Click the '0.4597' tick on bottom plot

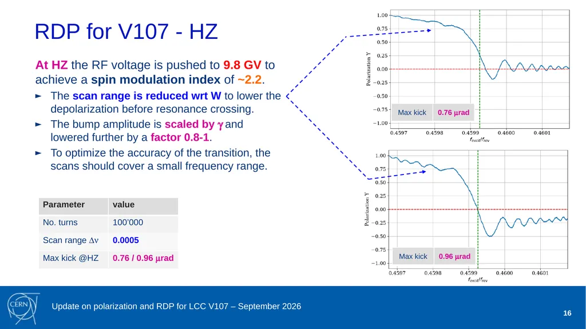point(397,273)
